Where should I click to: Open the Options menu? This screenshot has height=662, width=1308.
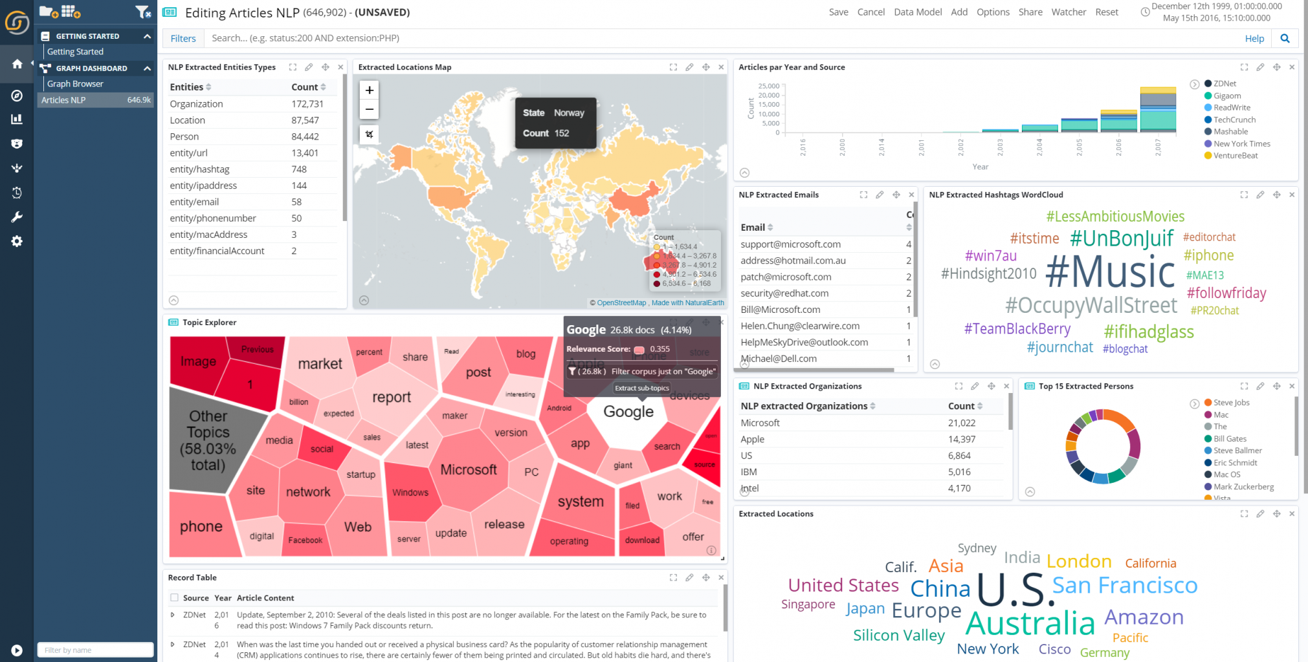993,12
